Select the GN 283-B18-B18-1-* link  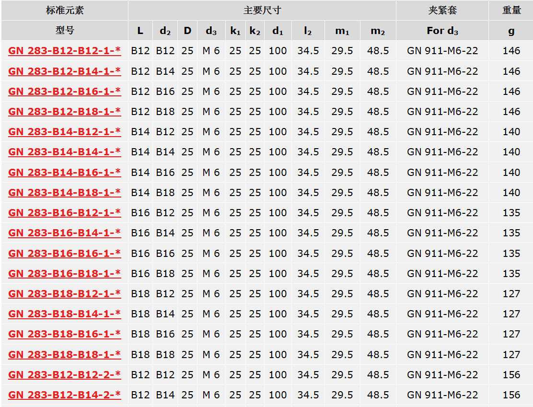[x=64, y=354]
